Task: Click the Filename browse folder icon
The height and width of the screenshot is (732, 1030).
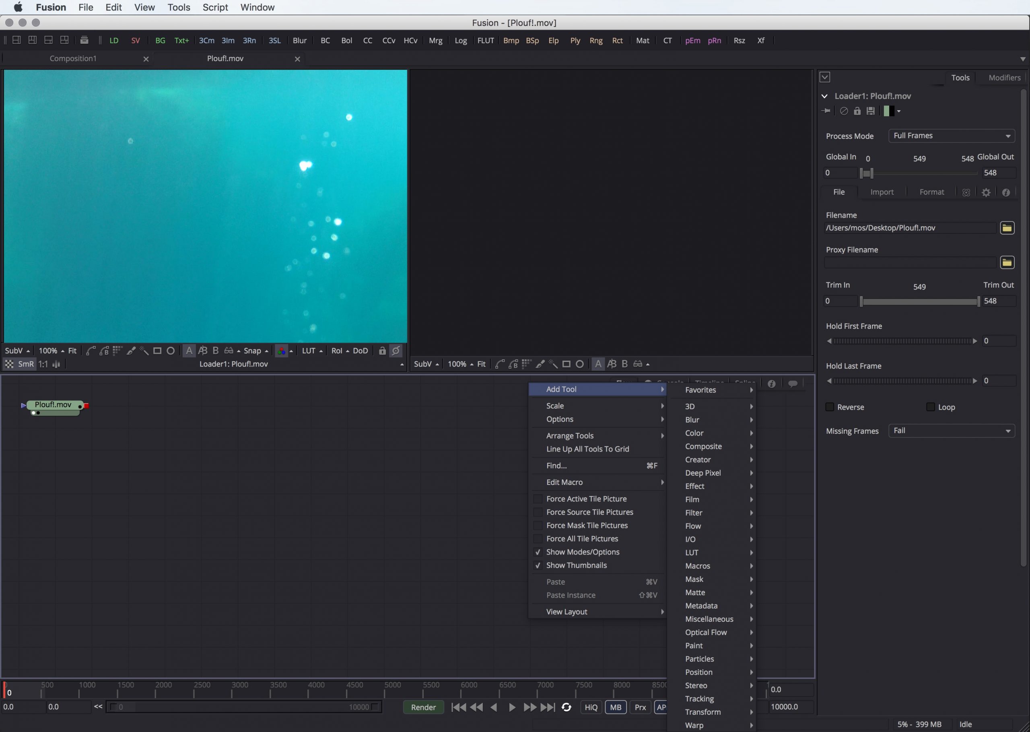Action: pyautogui.click(x=1007, y=228)
